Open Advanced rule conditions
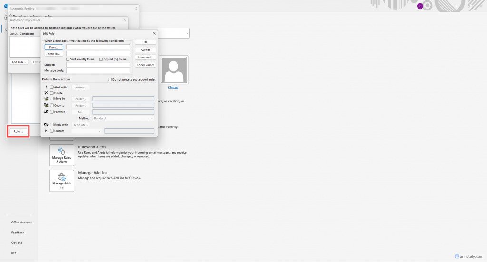The width and height of the screenshot is (487, 262). point(146,58)
